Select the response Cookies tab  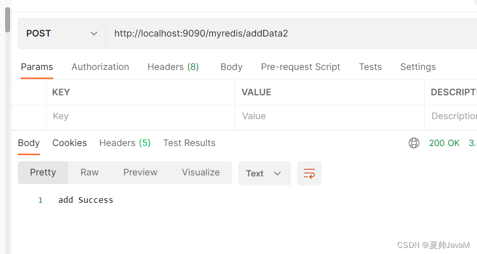[70, 143]
